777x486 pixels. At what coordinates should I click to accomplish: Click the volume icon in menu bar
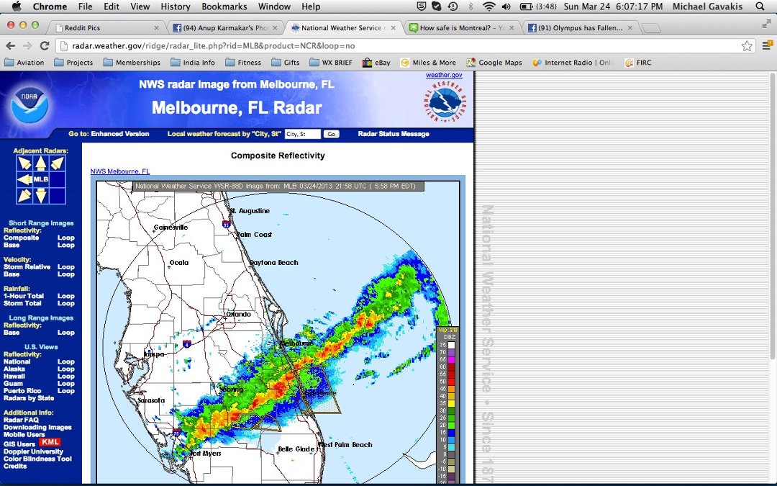click(506, 6)
